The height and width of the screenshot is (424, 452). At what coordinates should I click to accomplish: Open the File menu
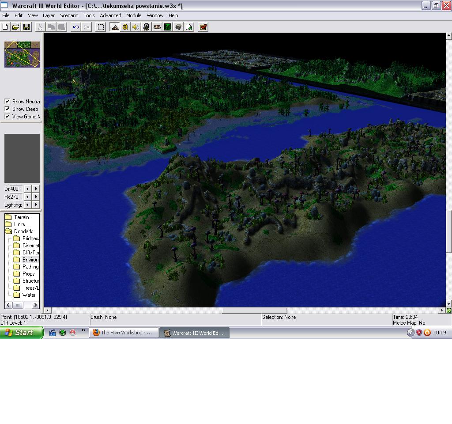(x=6, y=15)
